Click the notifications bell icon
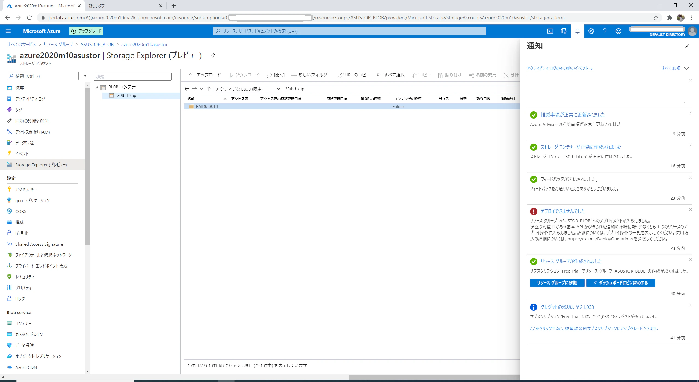Screen dimensions: 699x382 tap(577, 31)
